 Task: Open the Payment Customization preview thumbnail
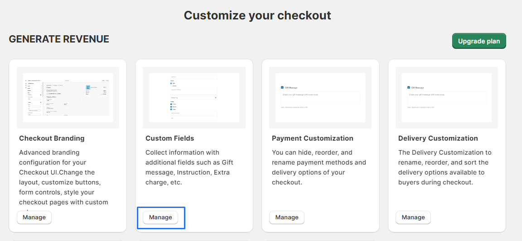click(x=320, y=97)
